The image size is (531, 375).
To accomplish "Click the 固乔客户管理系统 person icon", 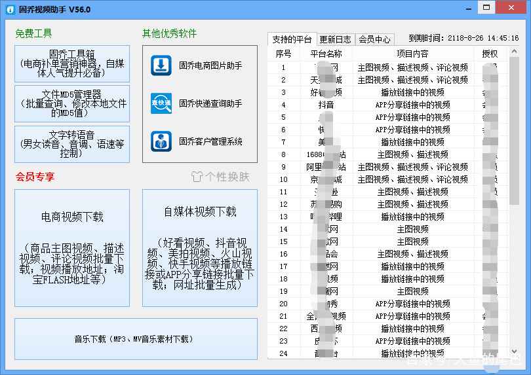I will click(x=161, y=141).
